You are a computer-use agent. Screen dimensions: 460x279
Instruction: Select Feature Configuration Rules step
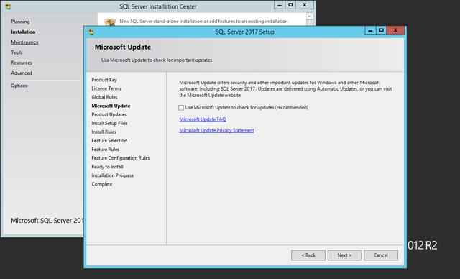[x=120, y=157]
